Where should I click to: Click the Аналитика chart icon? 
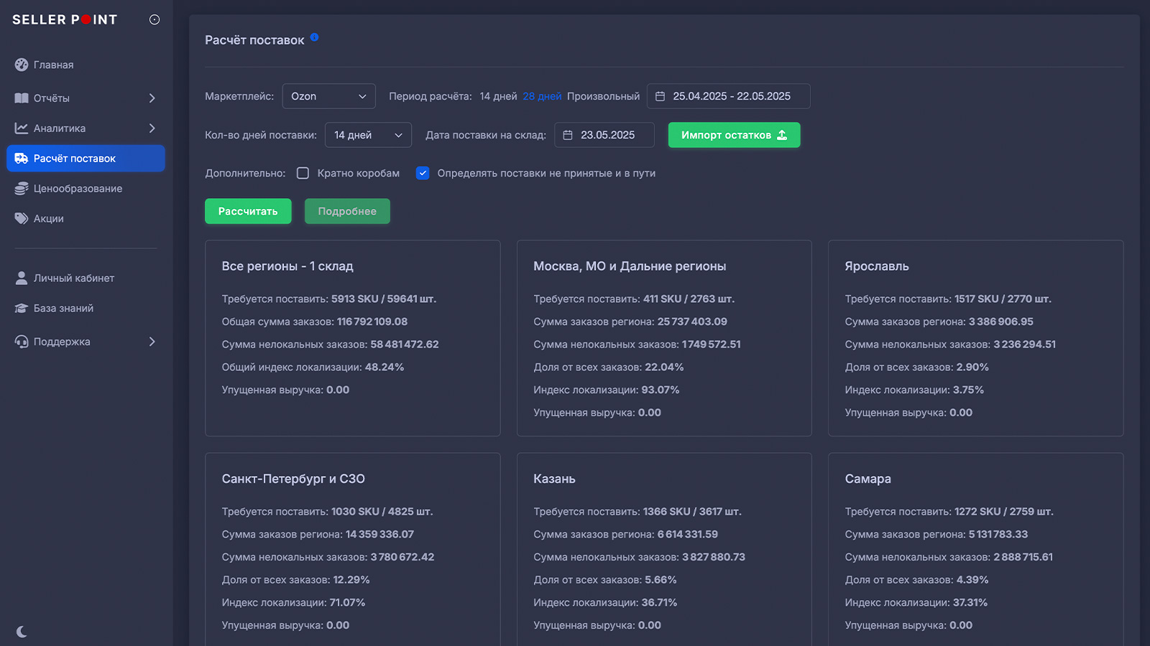[x=22, y=128]
